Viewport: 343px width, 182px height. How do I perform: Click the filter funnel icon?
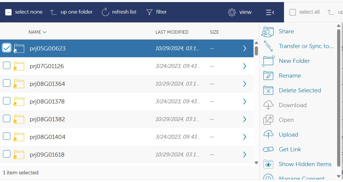click(149, 12)
